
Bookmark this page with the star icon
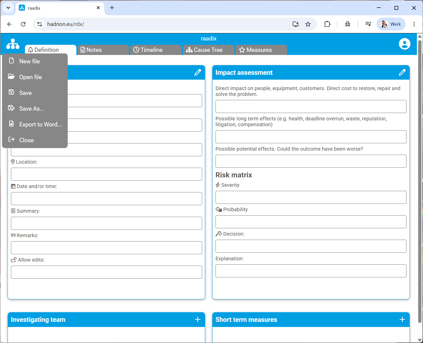click(x=308, y=24)
